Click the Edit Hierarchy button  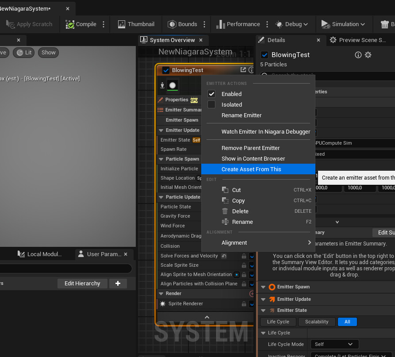click(x=82, y=284)
